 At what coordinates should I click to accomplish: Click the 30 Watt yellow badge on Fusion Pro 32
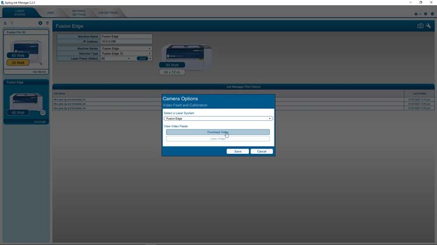pos(18,63)
